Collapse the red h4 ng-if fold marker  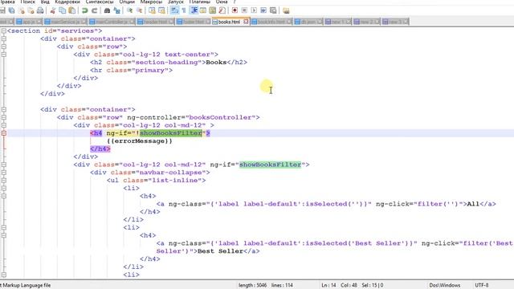3,133
